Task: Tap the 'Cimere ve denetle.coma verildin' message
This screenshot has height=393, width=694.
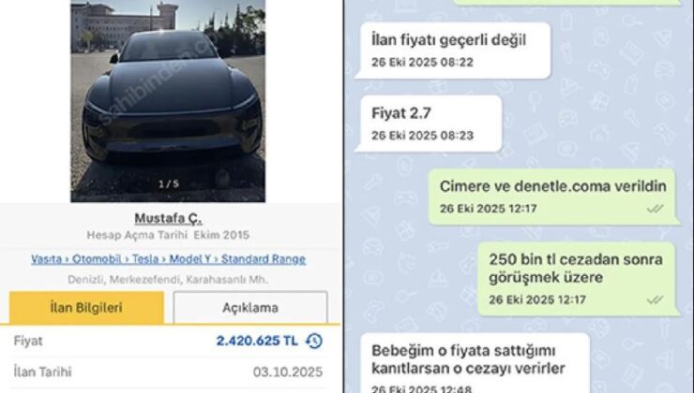Action: coord(553,196)
